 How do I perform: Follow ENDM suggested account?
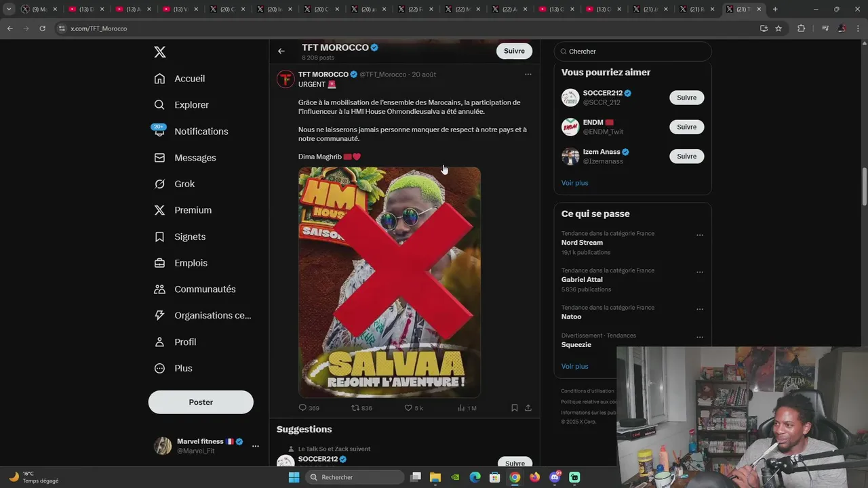686,127
